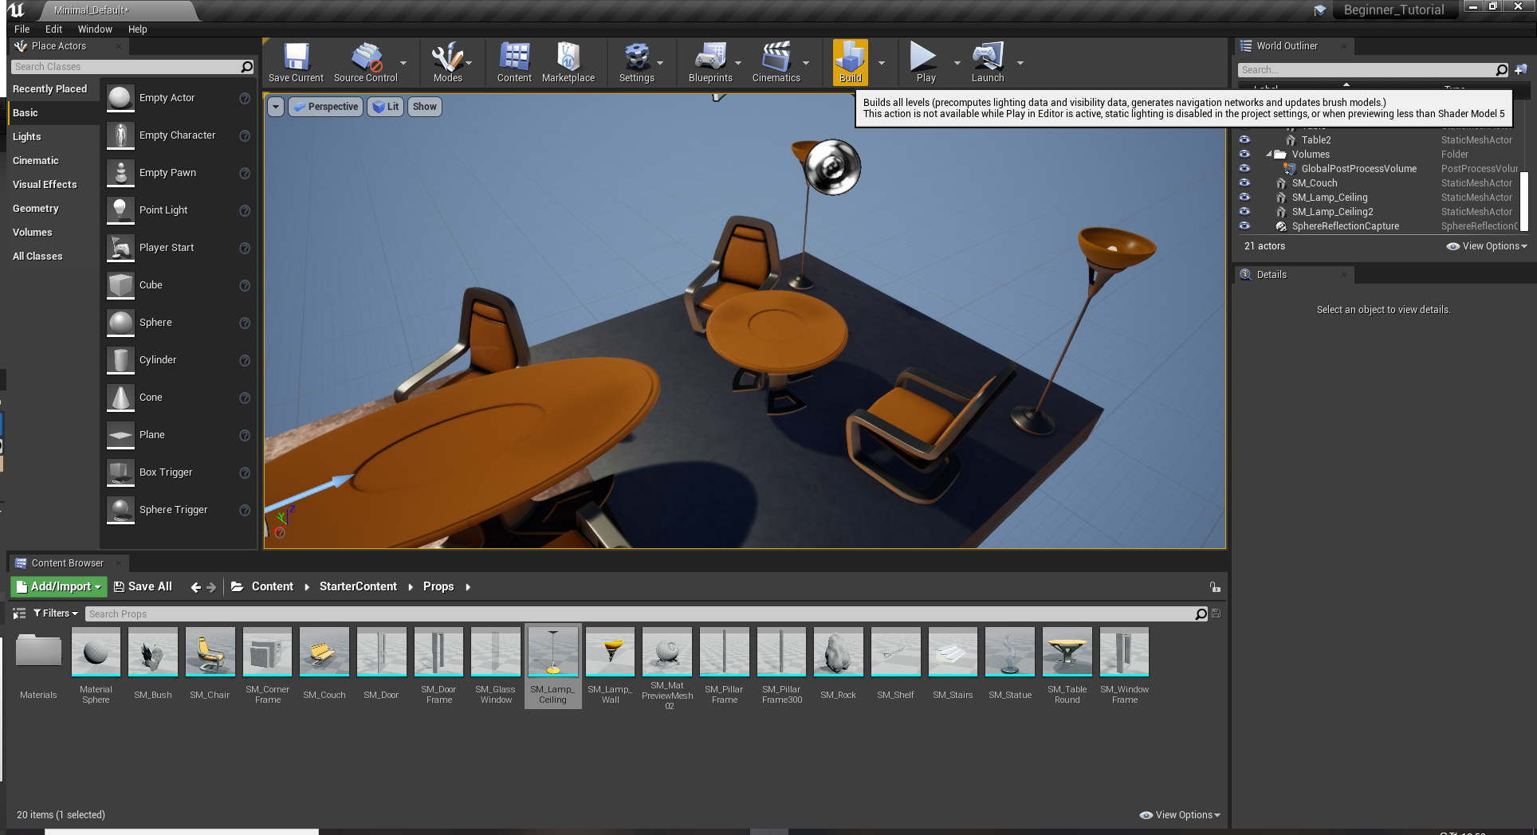Click the World Outliner add-folder icon
Viewport: 1537px width, 835px height.
click(x=1520, y=69)
